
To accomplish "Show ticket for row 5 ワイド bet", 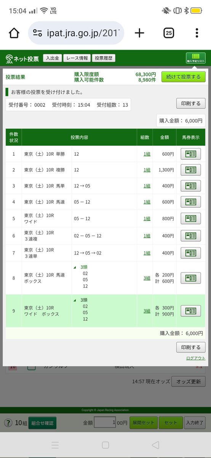I will coord(190,218).
